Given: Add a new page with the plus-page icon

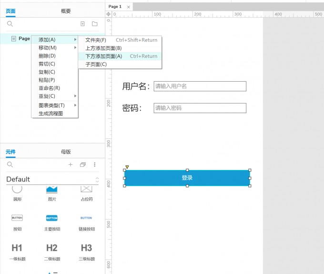Looking at the screenshot, I should pos(82,24).
